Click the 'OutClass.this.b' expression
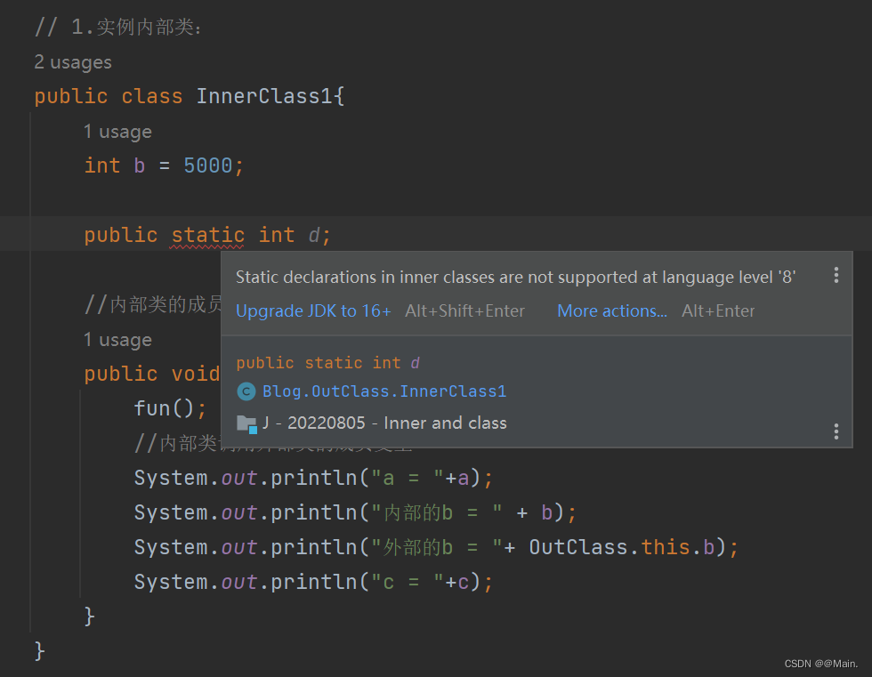 (621, 547)
